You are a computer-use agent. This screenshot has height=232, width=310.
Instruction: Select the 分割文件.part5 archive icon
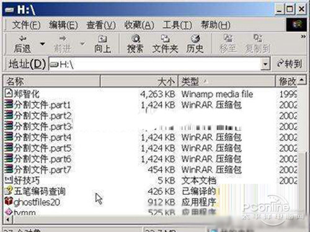coord(9,147)
